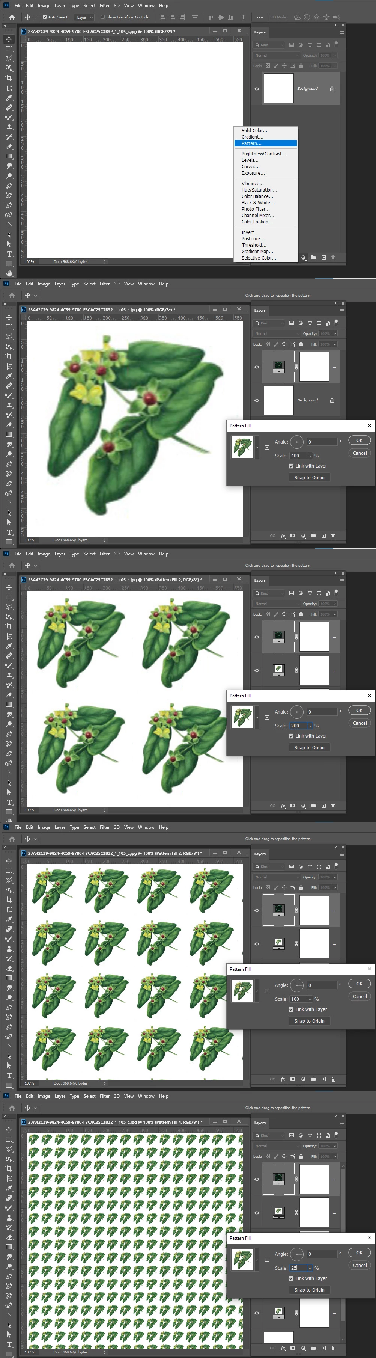
Task: Click Cancel in the Pattern Fill dialog with Scale 25
Action: point(359,1265)
